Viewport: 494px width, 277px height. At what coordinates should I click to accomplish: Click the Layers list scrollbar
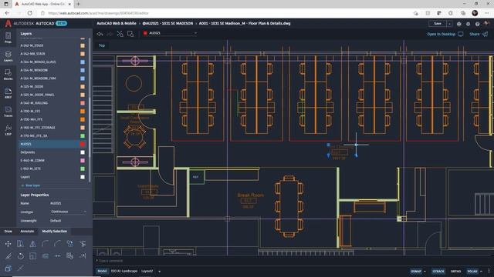90,110
